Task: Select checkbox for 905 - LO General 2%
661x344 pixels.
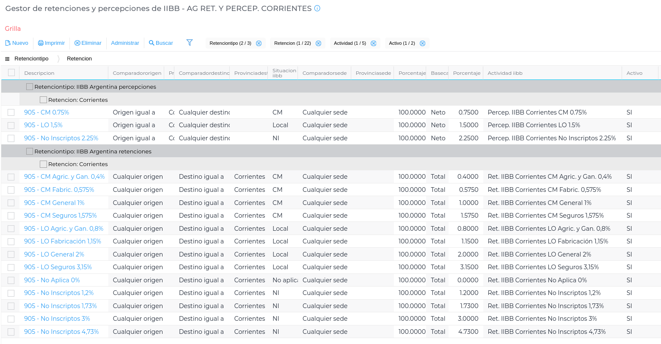Action: [11, 254]
